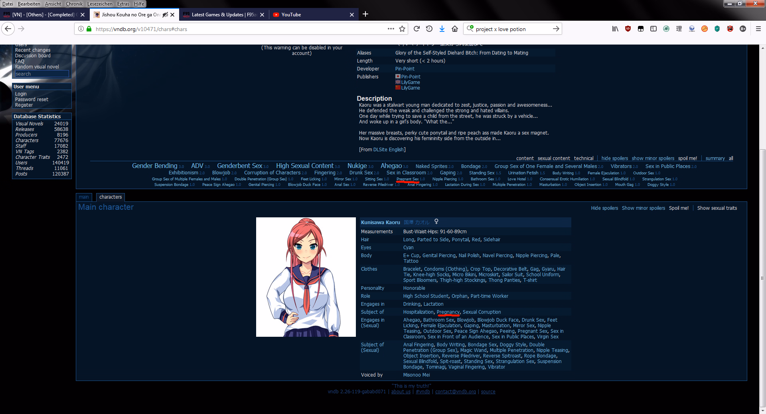
Task: Open the kanji character extension icon
Action: point(679,29)
